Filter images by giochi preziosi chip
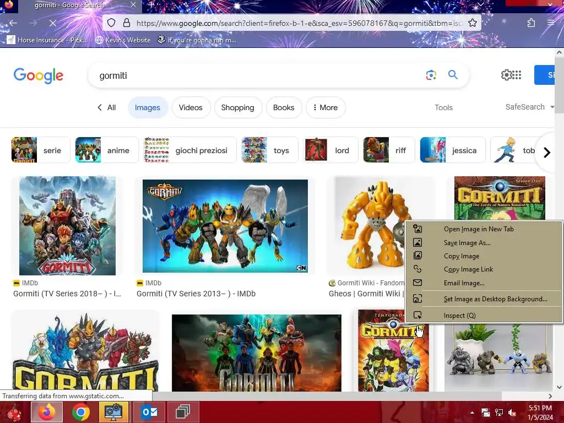The image size is (564, 423). pos(189,150)
